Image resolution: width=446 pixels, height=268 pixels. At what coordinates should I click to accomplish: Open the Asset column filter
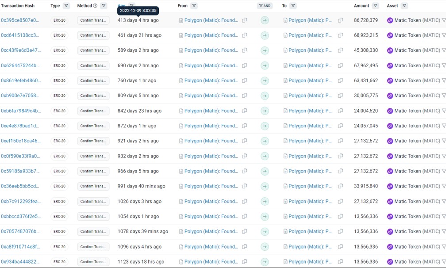[x=404, y=6]
